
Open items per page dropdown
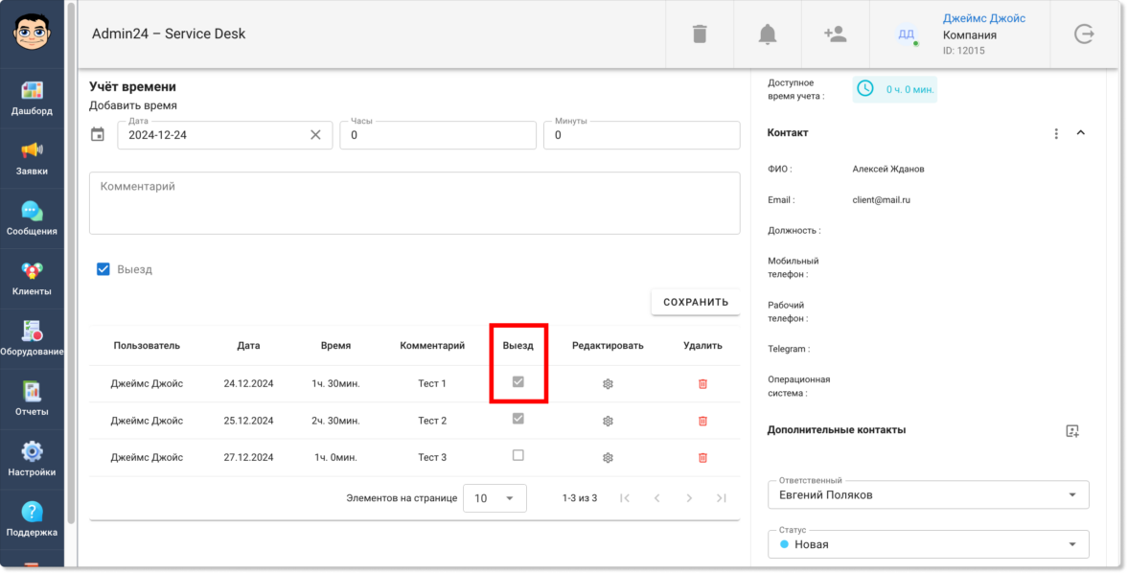[x=494, y=498]
